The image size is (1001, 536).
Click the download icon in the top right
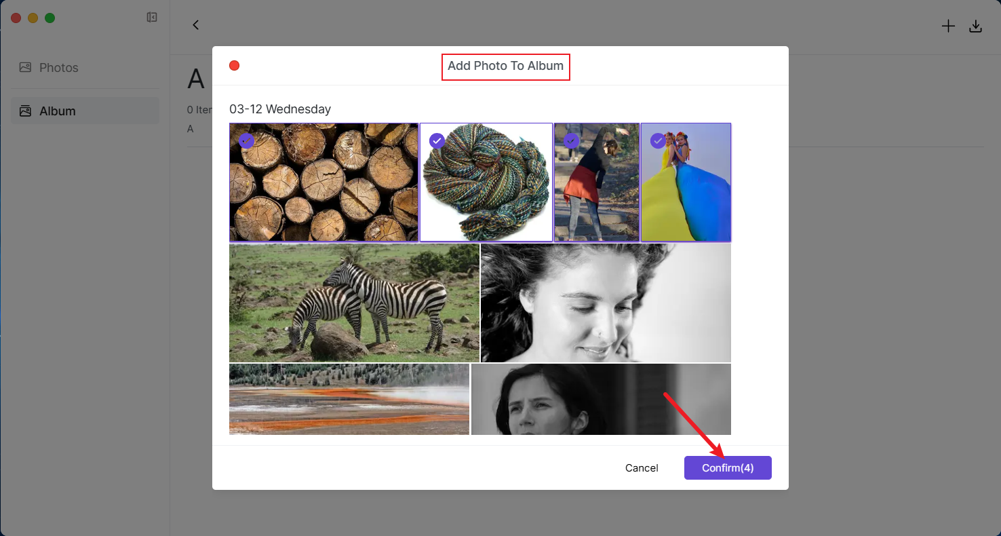(975, 26)
